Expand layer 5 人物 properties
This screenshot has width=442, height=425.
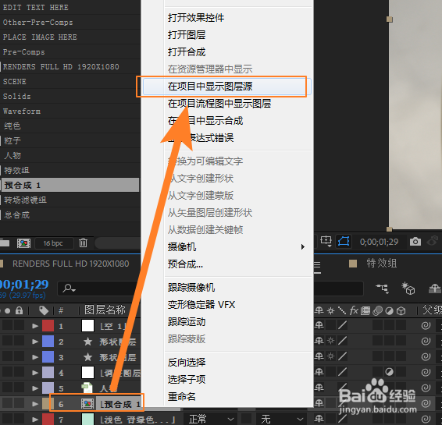pyautogui.click(x=35, y=388)
